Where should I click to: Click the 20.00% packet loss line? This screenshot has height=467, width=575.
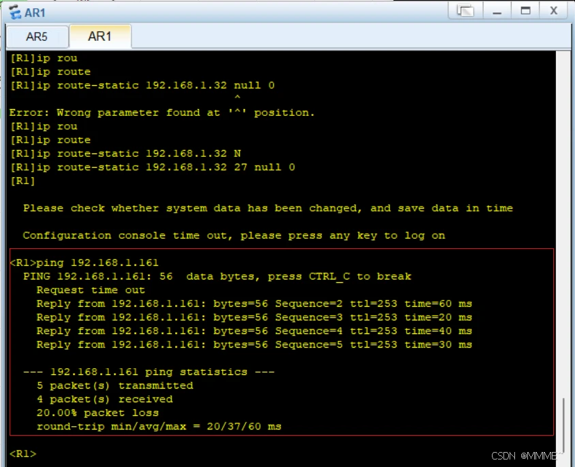(x=97, y=412)
